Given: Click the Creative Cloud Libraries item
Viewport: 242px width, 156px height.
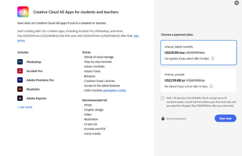Looking at the screenshot, I should tap(100, 81).
